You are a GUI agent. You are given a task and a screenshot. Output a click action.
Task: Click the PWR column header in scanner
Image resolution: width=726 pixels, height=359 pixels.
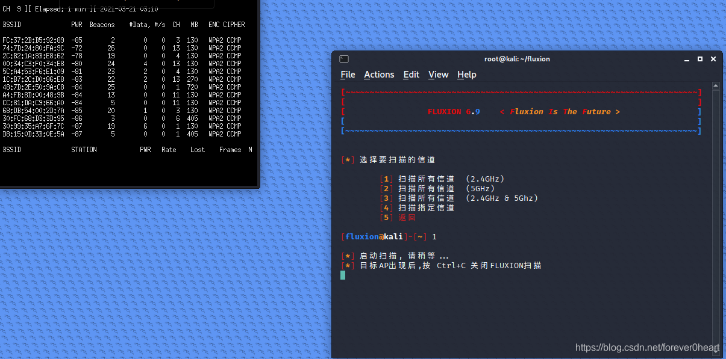pyautogui.click(x=77, y=25)
